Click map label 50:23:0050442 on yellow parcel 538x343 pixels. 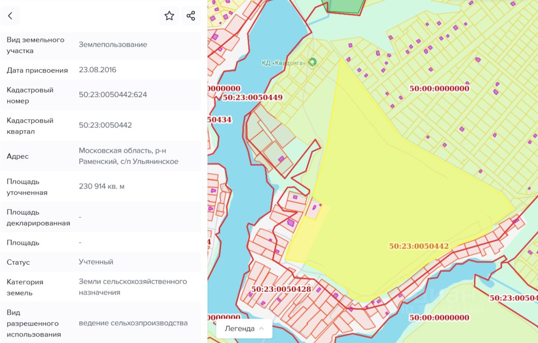[x=419, y=246]
